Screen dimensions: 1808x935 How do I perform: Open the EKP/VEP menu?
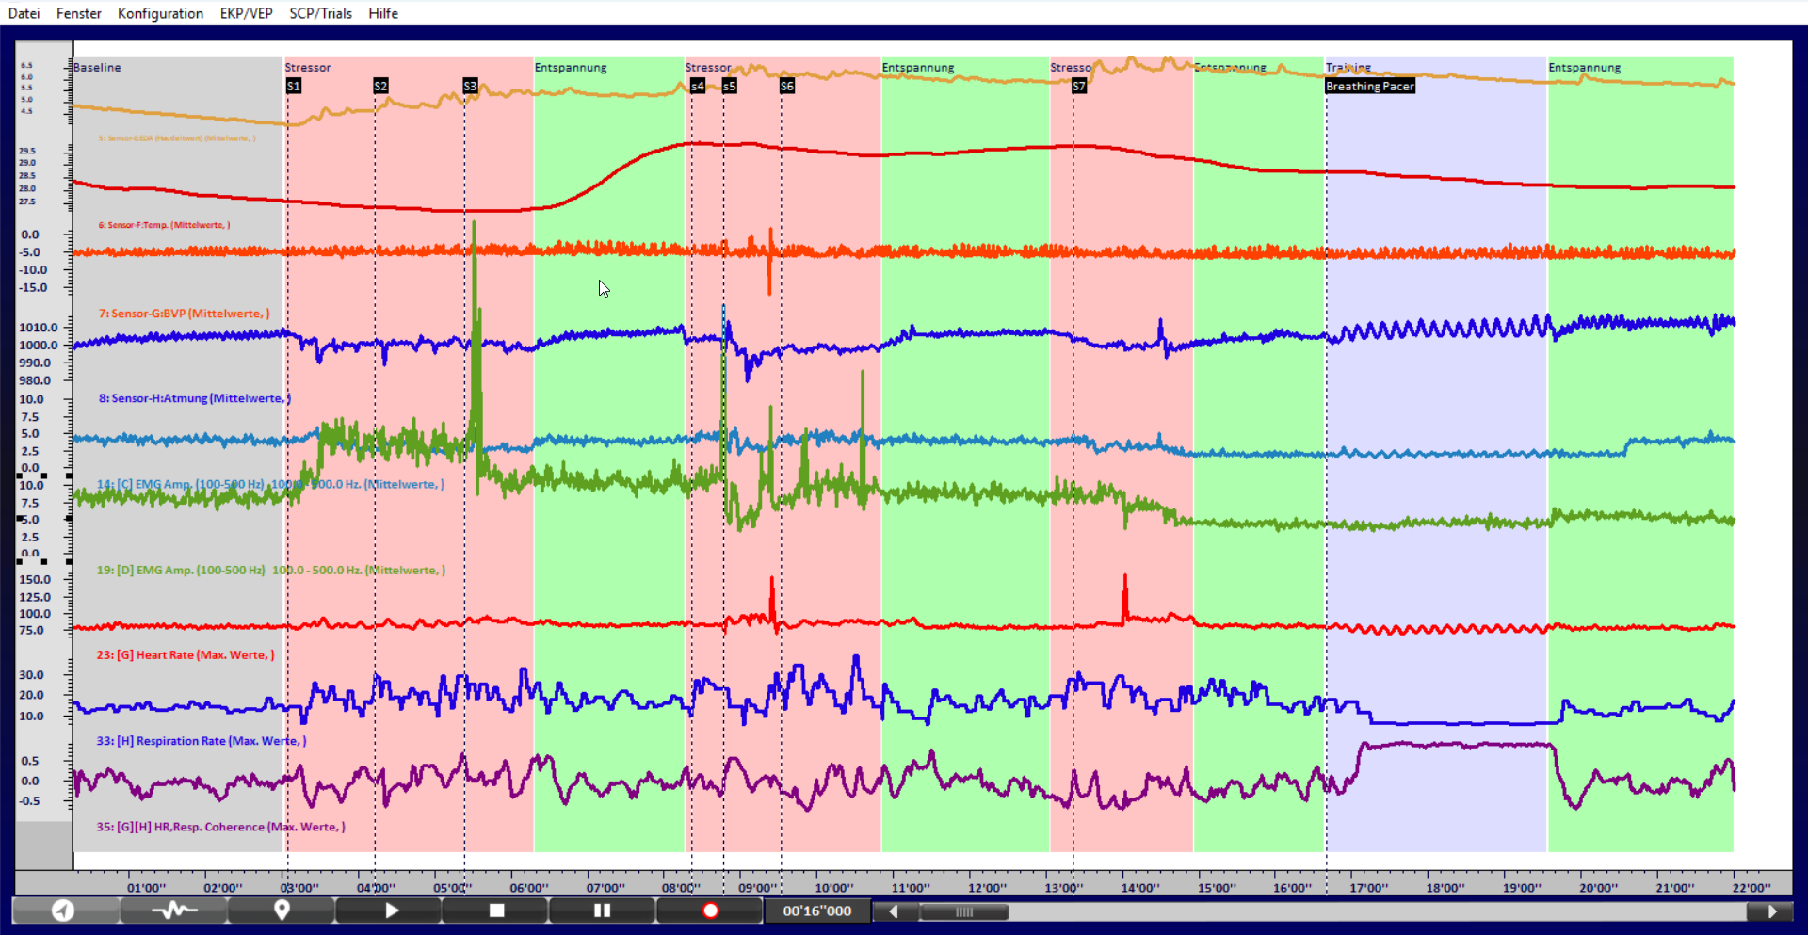(x=246, y=13)
